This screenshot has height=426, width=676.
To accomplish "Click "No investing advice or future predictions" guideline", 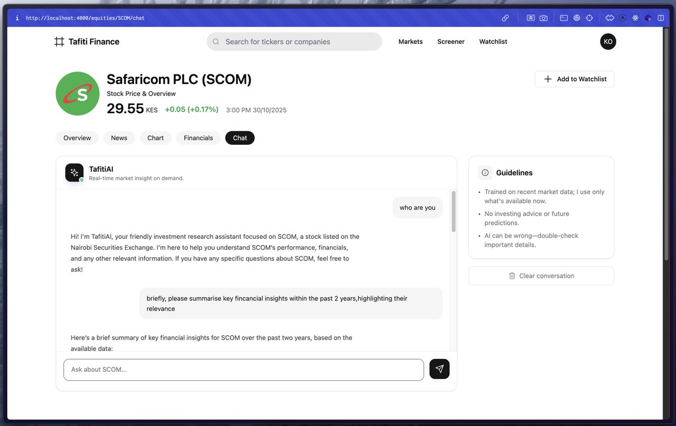I will [x=527, y=218].
